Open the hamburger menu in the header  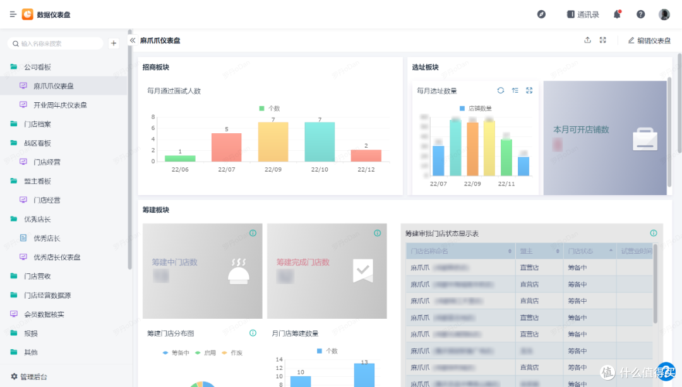click(x=13, y=15)
